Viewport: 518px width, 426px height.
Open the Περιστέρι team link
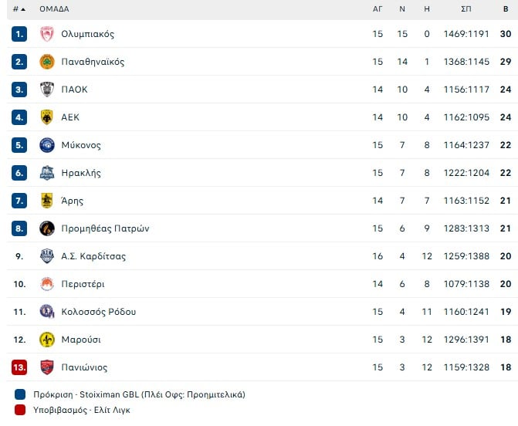coord(87,284)
